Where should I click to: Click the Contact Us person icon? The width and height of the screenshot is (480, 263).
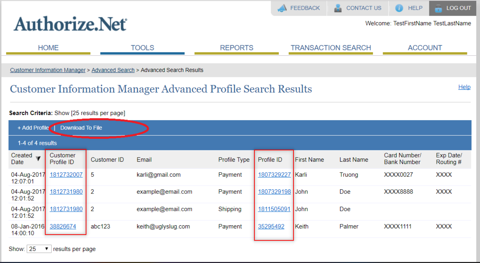coord(338,8)
